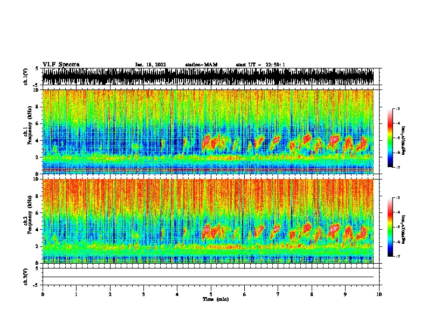Click the ch.1 color bar "-3" tick
The width and height of the screenshot is (427, 330).
coord(398,108)
